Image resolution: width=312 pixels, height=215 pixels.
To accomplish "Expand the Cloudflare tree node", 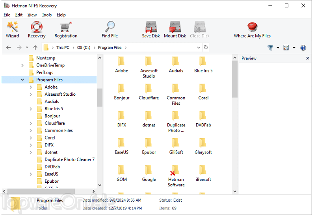I will point(31,123).
